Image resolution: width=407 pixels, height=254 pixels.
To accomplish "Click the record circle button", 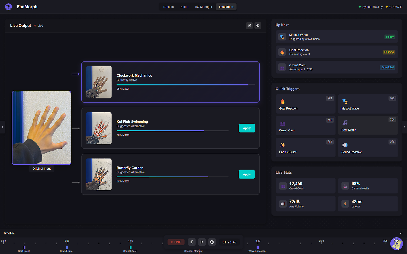I will [x=212, y=242].
